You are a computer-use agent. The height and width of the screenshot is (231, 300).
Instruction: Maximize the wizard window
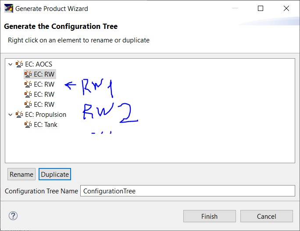coord(261,8)
